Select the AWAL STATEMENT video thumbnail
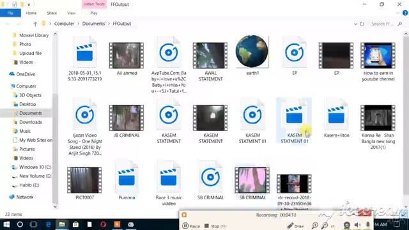This screenshot has width=409, height=230. coord(210,56)
